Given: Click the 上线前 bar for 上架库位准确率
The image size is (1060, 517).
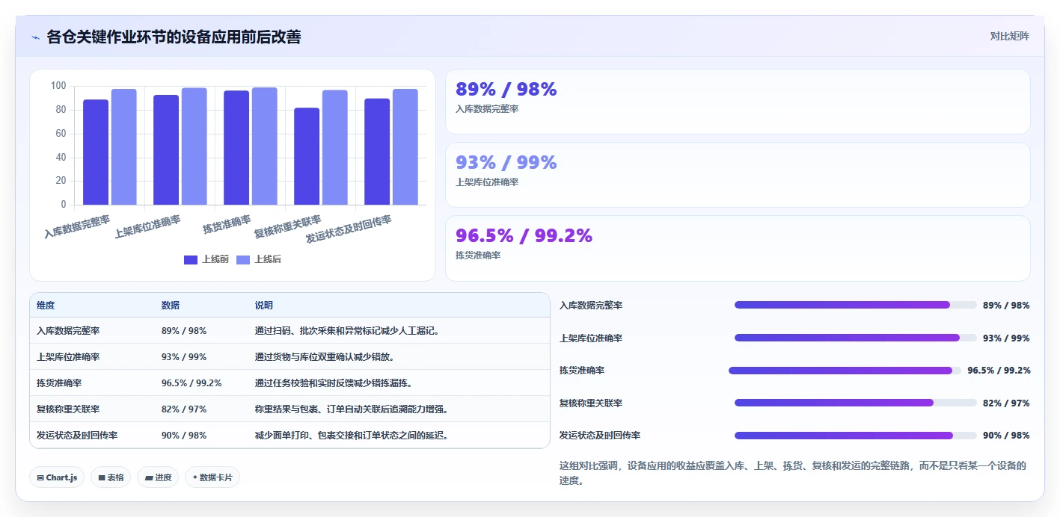Looking at the screenshot, I should coord(166,150).
